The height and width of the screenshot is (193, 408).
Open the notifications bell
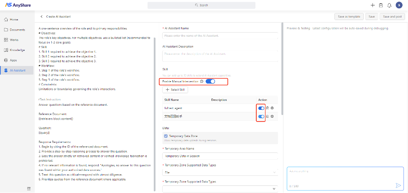[389, 5]
